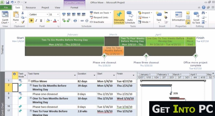Screen dimensions: 215x116
Task: Toggle Bold formatting
Action: pos(31,20)
